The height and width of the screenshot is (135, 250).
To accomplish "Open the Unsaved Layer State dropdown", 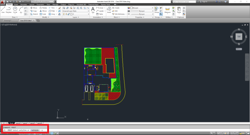I will [76, 11].
